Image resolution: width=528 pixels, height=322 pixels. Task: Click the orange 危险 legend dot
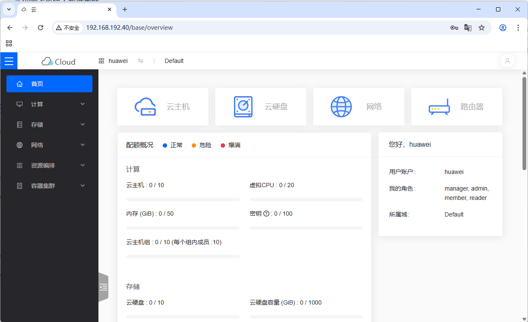tap(194, 145)
